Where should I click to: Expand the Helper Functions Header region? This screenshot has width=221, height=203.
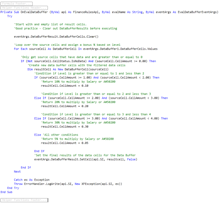[24, 8]
